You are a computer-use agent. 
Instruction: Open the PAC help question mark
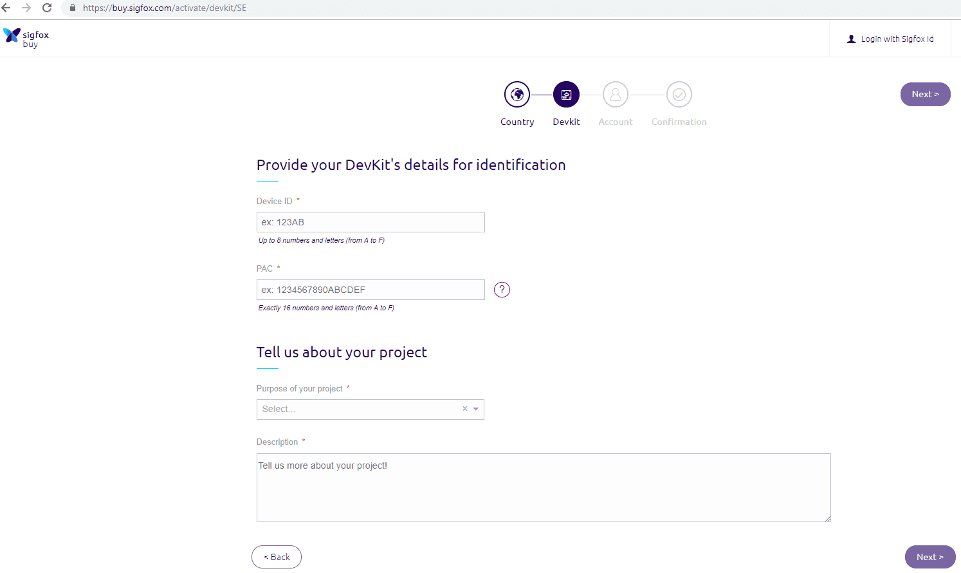click(x=502, y=290)
